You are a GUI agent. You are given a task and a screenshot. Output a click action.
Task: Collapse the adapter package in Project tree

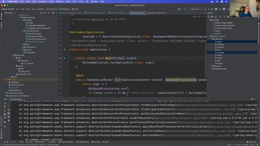tap(22, 20)
